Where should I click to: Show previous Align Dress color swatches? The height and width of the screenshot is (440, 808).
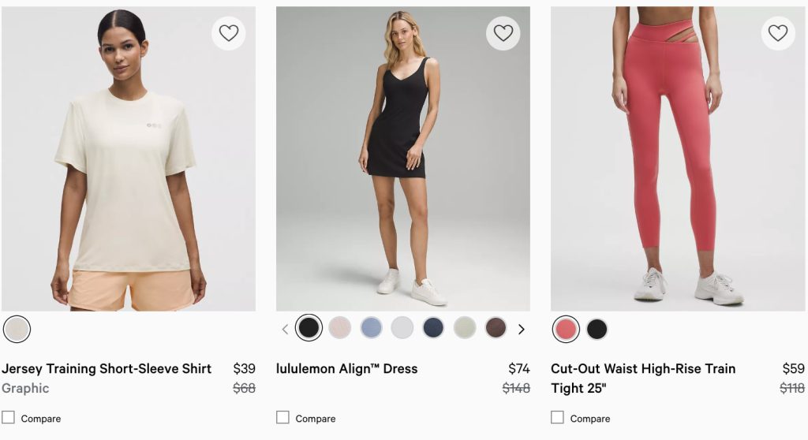tap(286, 330)
